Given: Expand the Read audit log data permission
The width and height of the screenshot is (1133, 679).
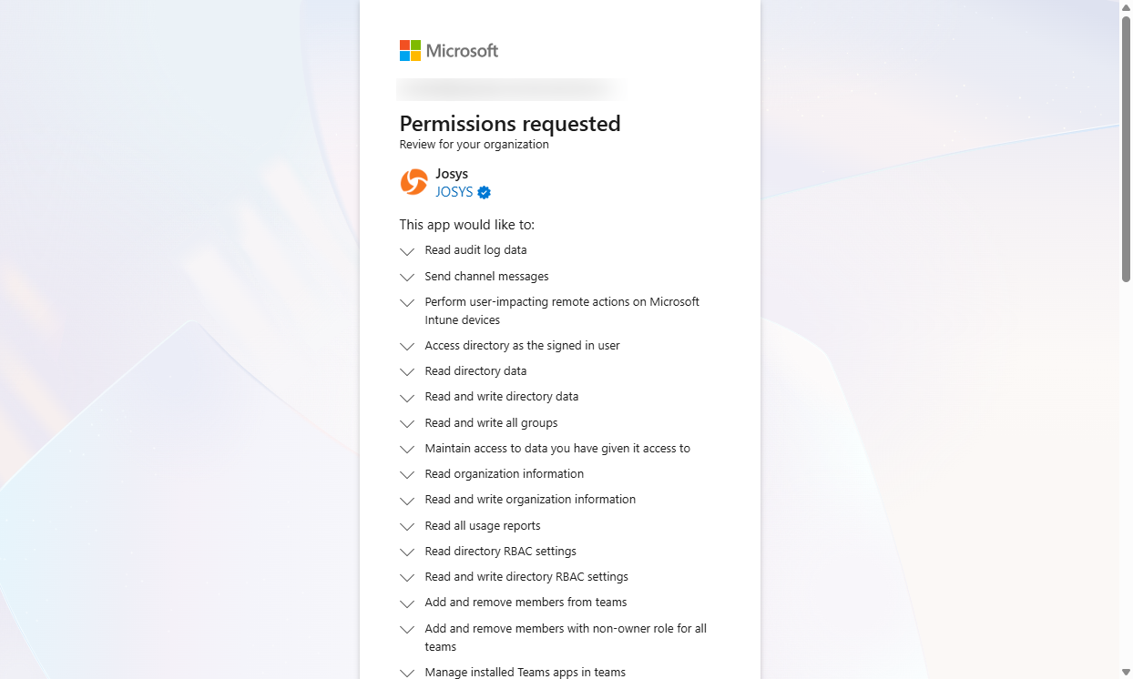Looking at the screenshot, I should coord(407,251).
